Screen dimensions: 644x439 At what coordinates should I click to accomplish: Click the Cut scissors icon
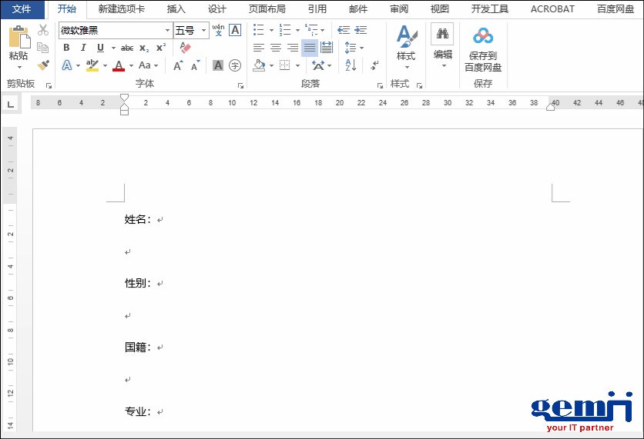click(43, 30)
